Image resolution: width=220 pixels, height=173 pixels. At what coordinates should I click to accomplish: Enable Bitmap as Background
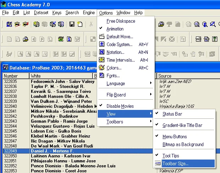point(183,144)
